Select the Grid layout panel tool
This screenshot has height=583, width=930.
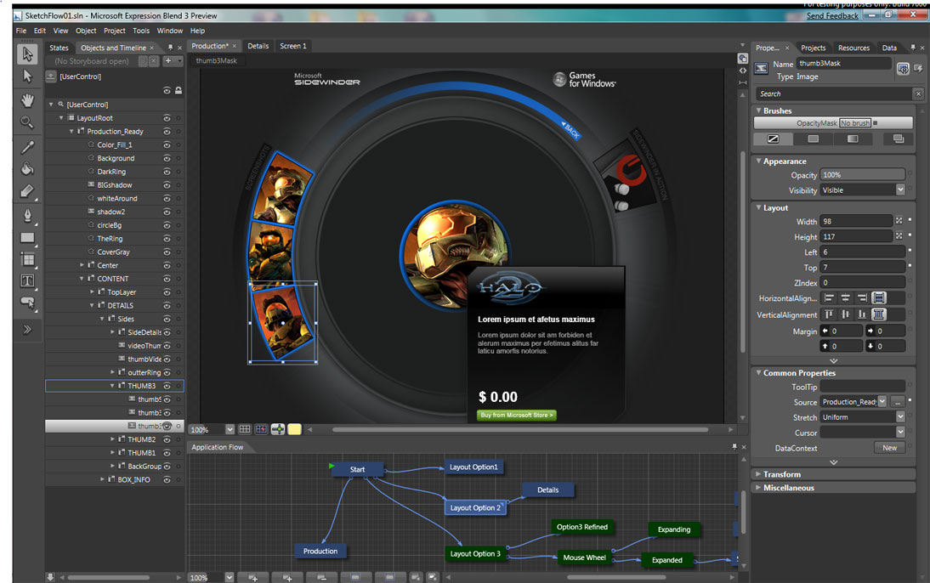(27, 259)
